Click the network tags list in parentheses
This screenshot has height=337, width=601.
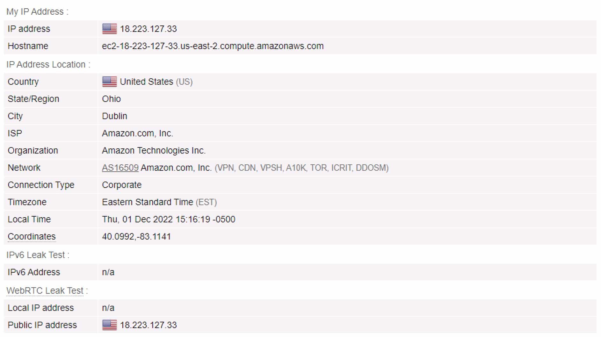[301, 168]
